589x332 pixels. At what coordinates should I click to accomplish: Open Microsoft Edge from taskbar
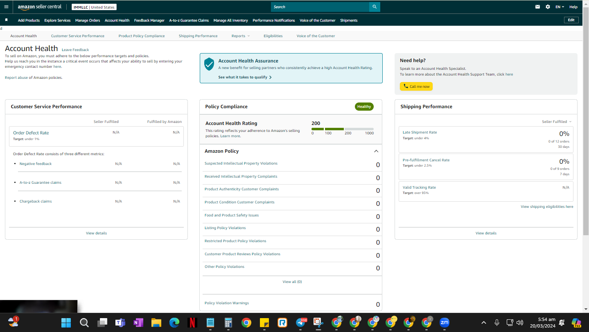click(174, 323)
